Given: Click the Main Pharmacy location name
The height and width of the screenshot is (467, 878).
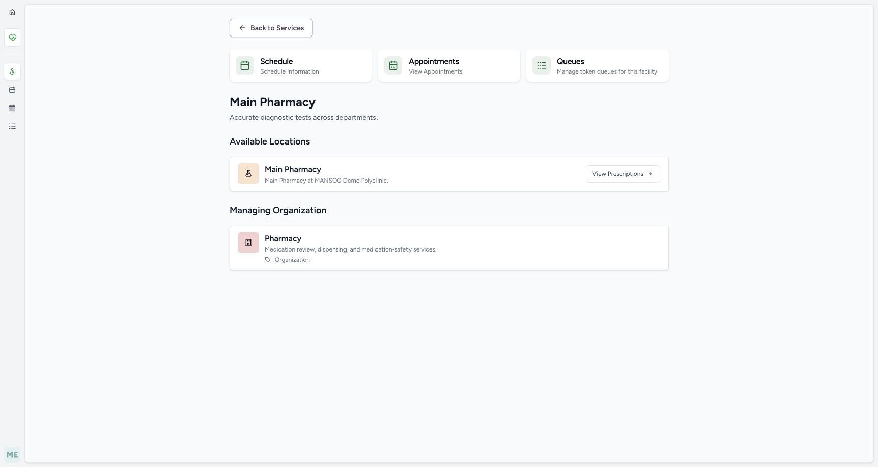Looking at the screenshot, I should tap(293, 169).
